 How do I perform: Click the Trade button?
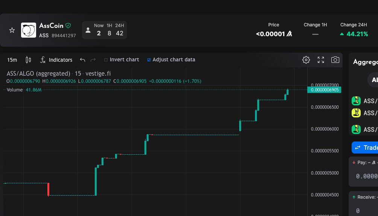point(365,148)
